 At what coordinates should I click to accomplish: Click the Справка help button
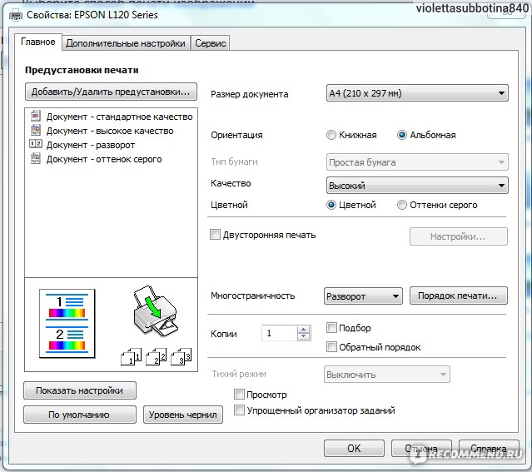click(489, 448)
